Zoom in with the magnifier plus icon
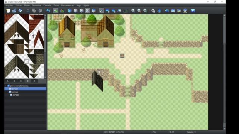Viewport: 239px width, 134px height. coord(133,11)
